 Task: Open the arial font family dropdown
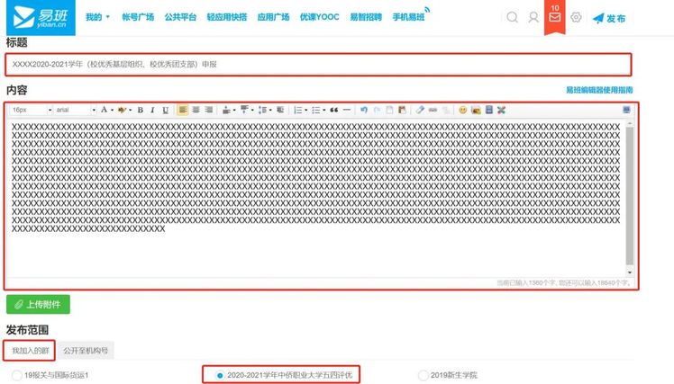tap(74, 110)
